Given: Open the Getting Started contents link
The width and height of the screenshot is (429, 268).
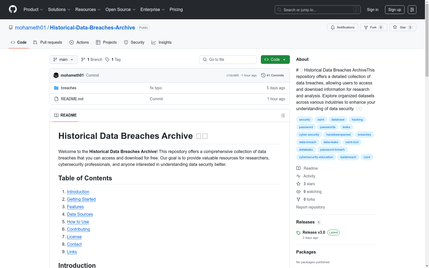Looking at the screenshot, I should [81, 199].
